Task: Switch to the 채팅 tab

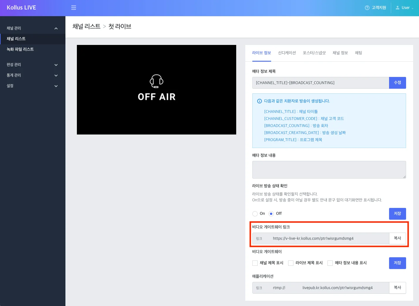Action: (359, 53)
